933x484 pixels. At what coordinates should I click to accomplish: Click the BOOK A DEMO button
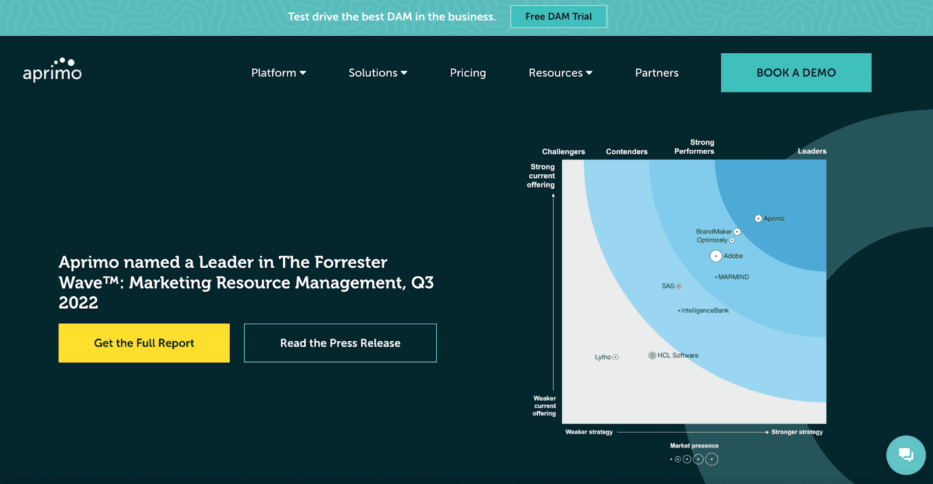[x=796, y=73]
